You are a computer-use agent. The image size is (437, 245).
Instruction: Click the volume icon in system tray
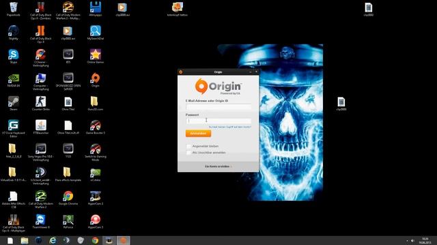click(x=412, y=240)
